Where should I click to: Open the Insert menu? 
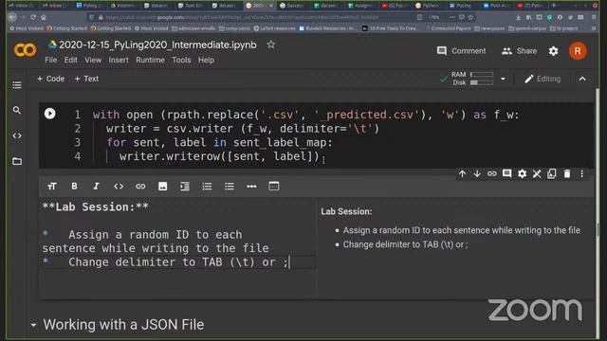pos(119,60)
